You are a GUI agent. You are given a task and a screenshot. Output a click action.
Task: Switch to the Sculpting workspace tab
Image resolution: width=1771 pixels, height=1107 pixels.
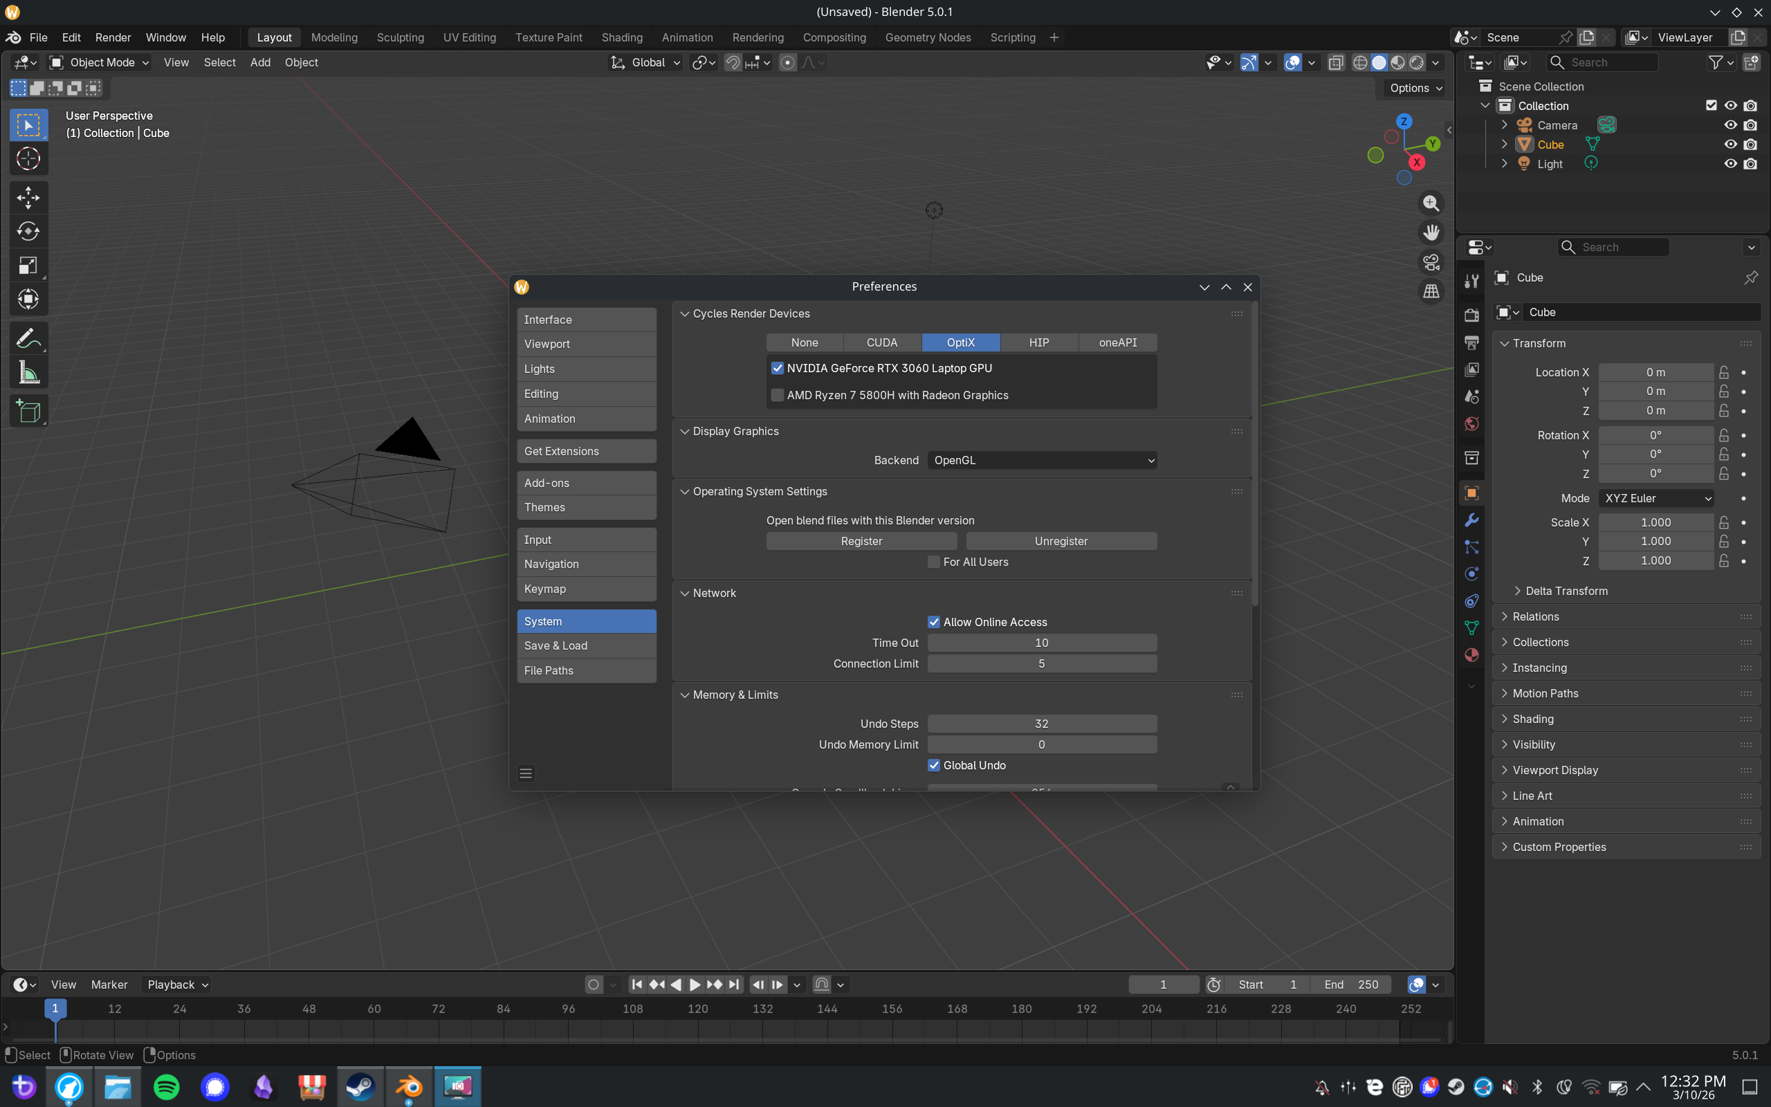click(x=400, y=37)
